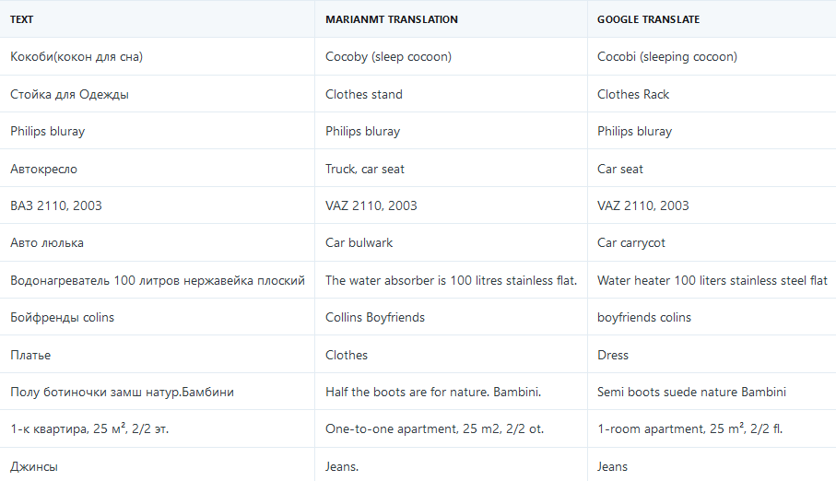836x481 pixels.
Task: Click the 'Collins Boyfriends' translation cell
Action: (375, 318)
